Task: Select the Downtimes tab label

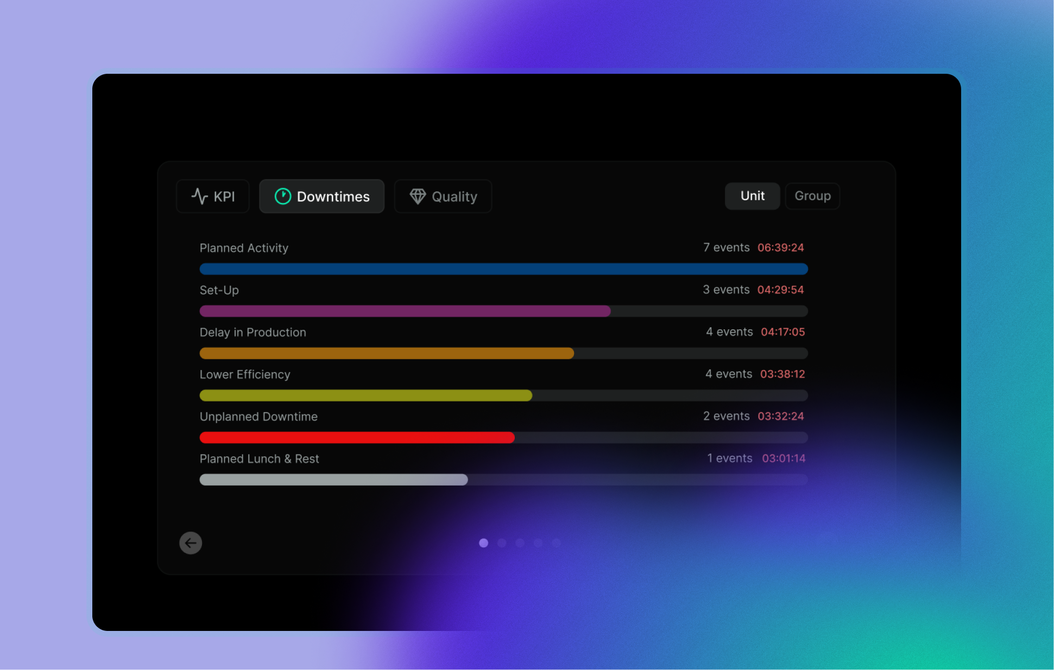Action: pos(333,196)
